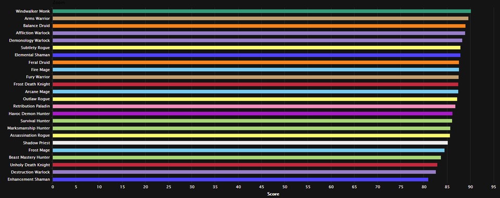The height and width of the screenshot is (198, 500).
Task: Click the 'Subtlety Rogue' label
Action: pyautogui.click(x=35, y=48)
